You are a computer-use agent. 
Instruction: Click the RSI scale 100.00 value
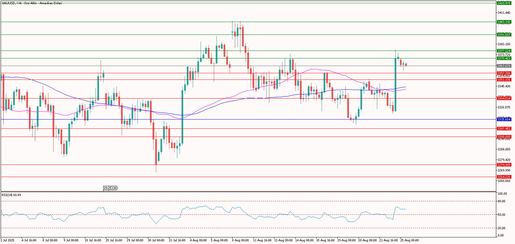click(503, 194)
